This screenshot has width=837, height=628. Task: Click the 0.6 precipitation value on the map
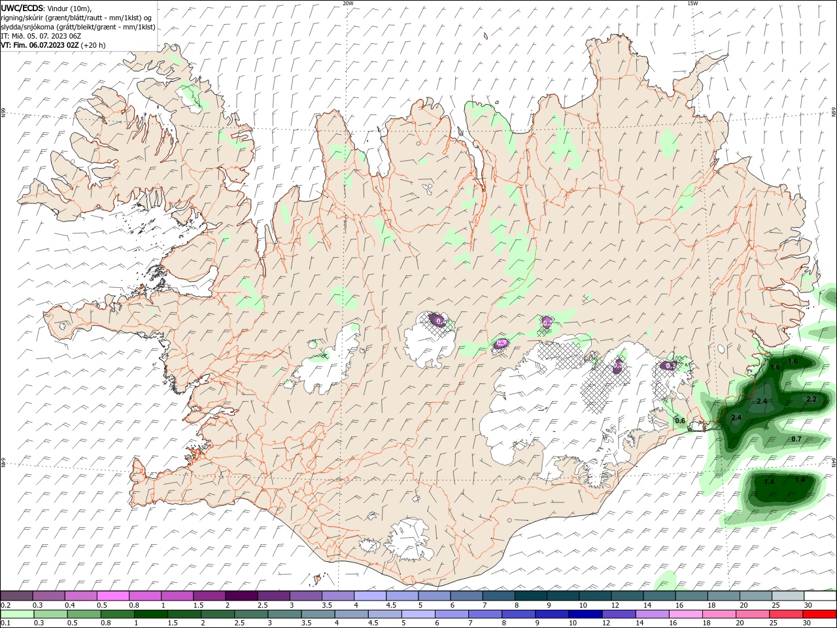coord(679,421)
